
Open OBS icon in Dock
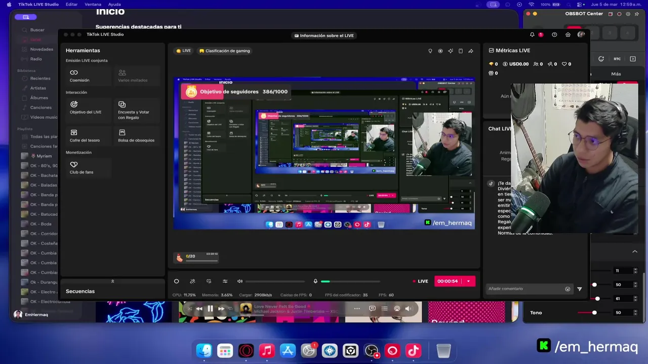(x=372, y=351)
